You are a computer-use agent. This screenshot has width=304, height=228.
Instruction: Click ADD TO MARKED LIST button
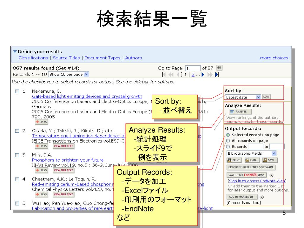[242, 197]
